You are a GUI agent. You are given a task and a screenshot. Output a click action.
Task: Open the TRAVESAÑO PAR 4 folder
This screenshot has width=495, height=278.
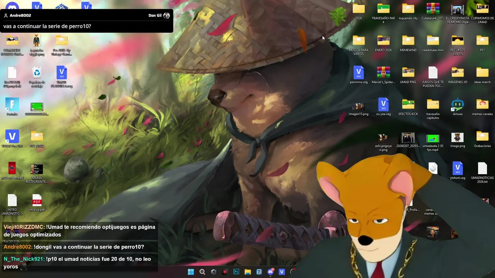(x=383, y=13)
